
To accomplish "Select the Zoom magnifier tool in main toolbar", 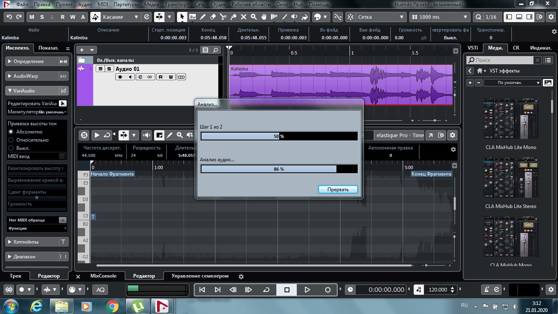I will (254, 17).
